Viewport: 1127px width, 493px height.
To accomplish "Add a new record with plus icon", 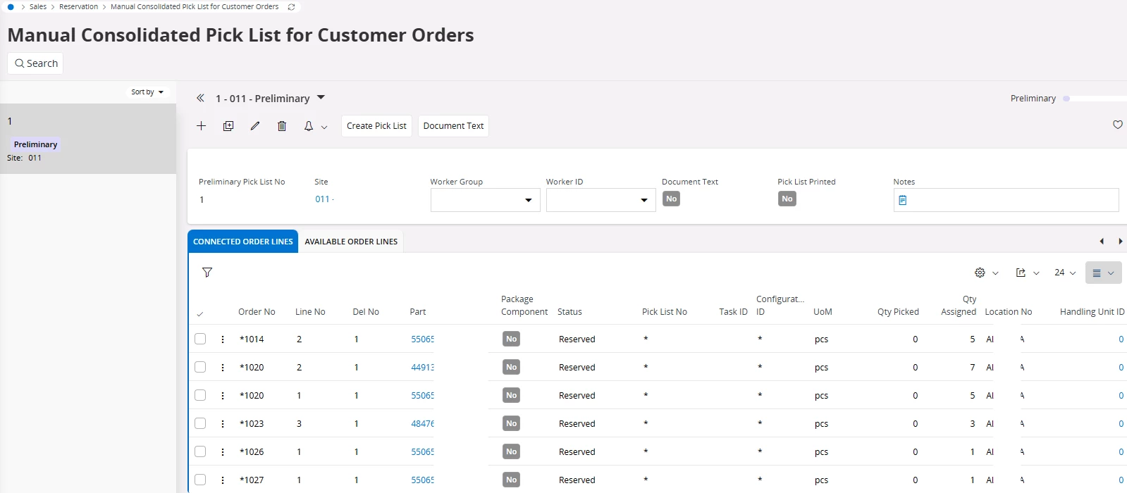I will click(202, 126).
